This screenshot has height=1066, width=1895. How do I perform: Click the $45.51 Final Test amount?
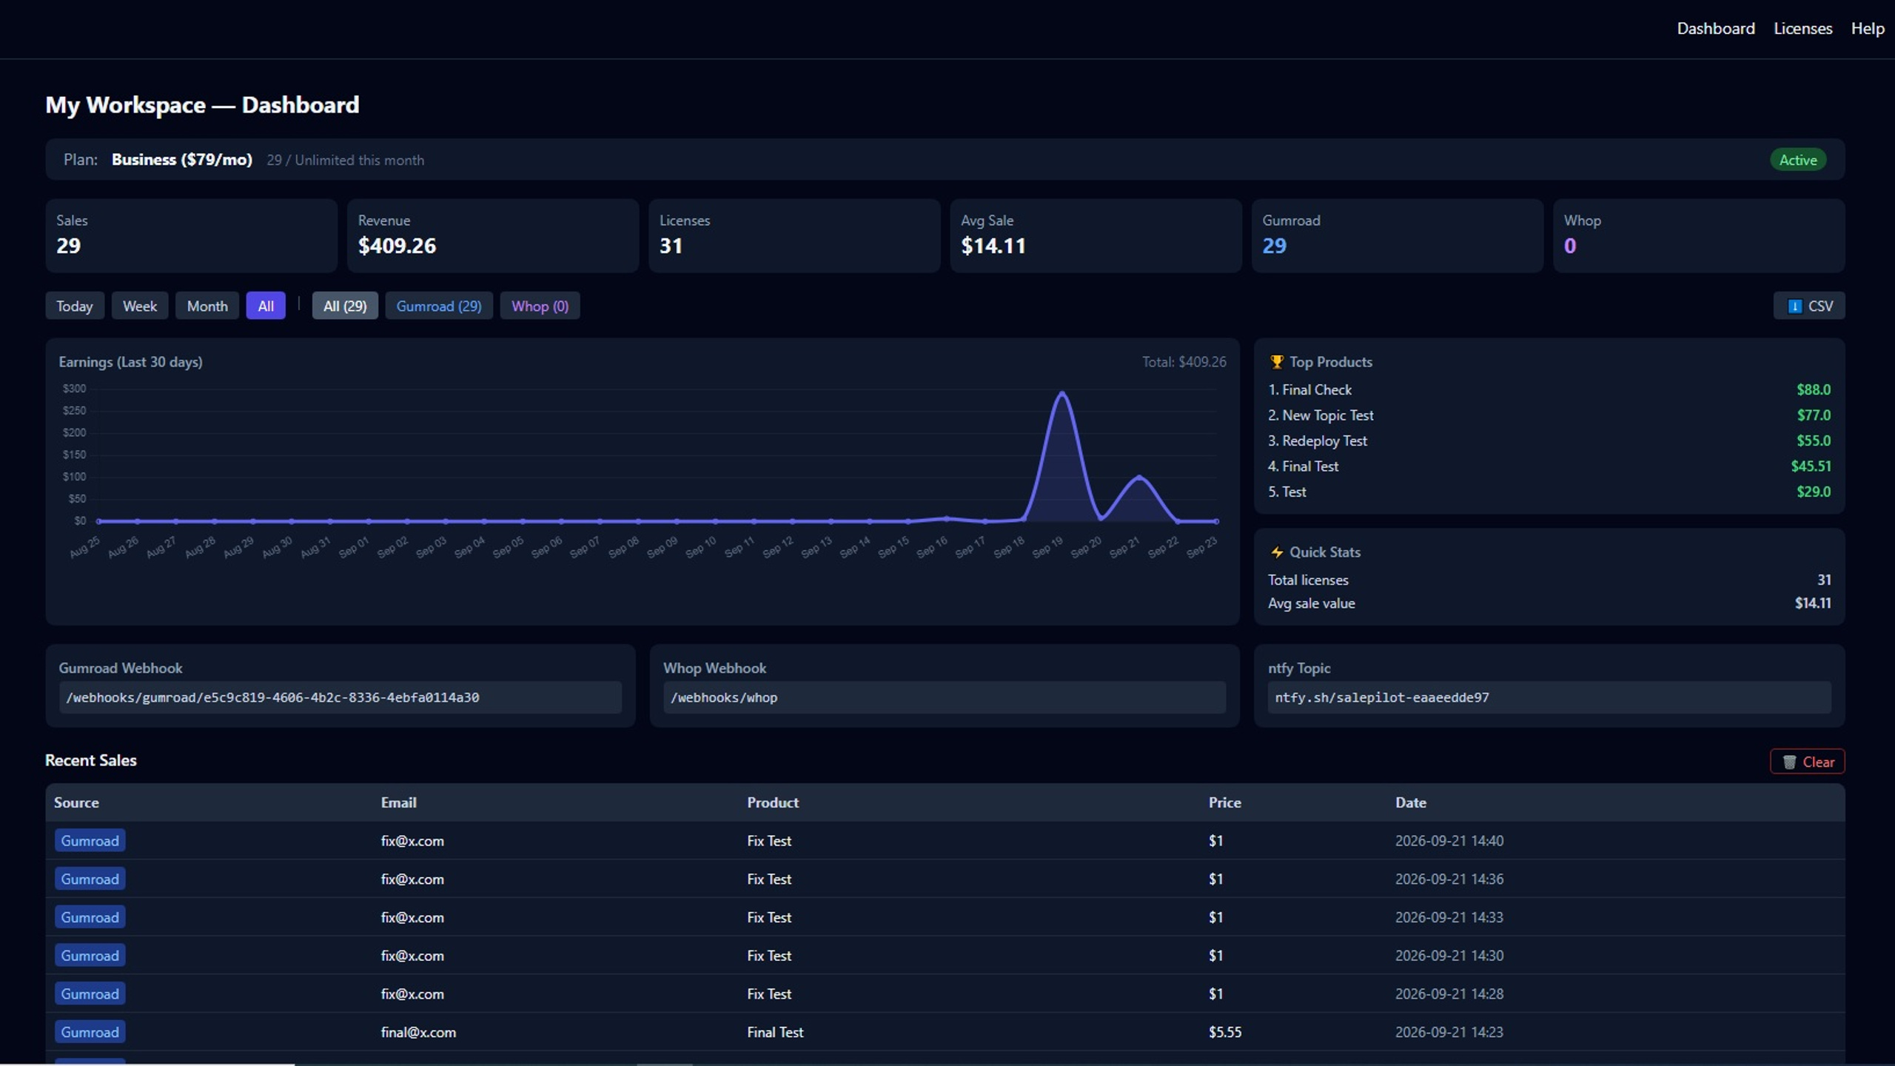coord(1811,466)
